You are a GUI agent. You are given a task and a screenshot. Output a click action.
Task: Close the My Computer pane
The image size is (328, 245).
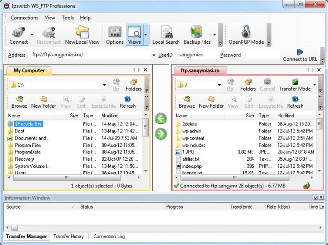click(145, 70)
